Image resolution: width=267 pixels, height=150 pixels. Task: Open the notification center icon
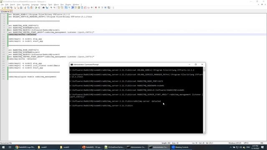tap(262, 147)
